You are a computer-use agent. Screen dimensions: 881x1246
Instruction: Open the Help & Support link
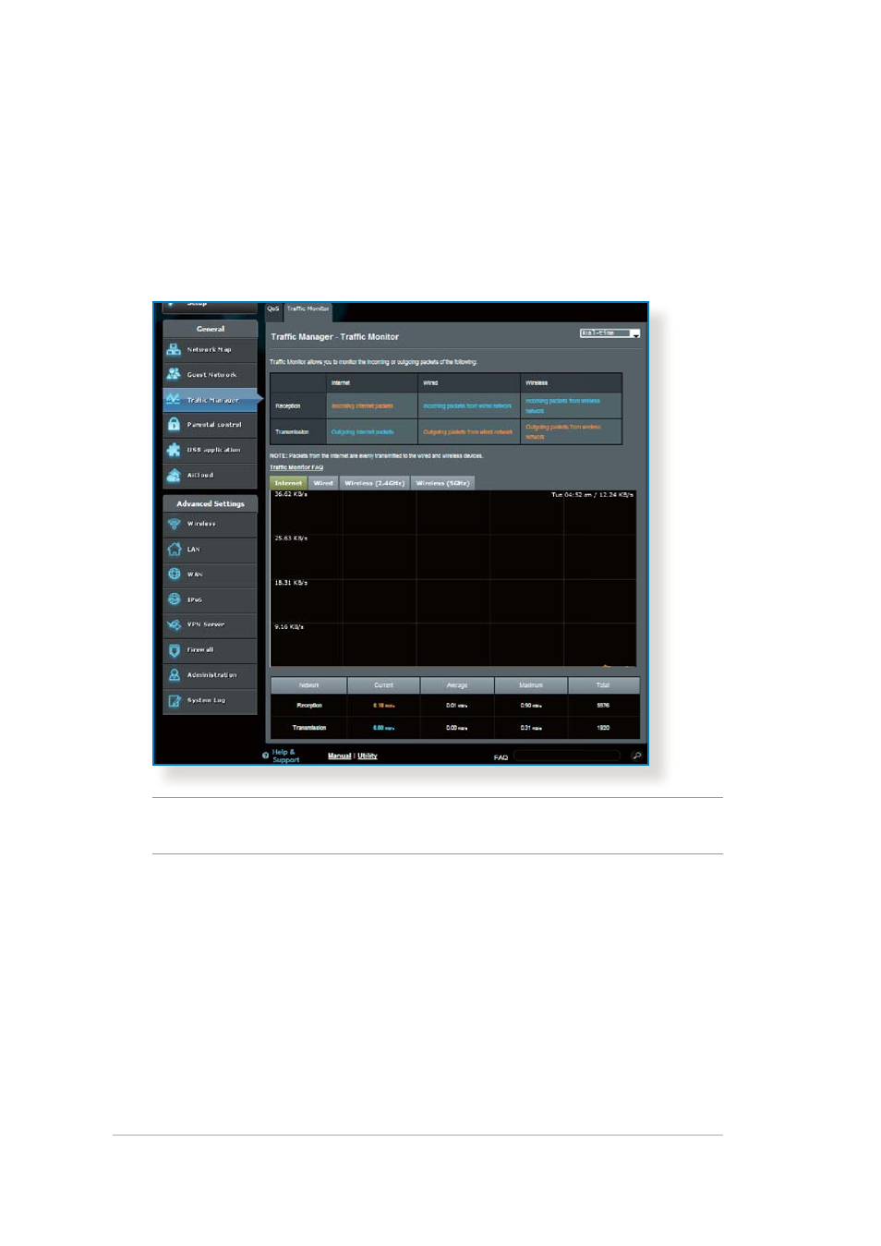click(x=285, y=756)
